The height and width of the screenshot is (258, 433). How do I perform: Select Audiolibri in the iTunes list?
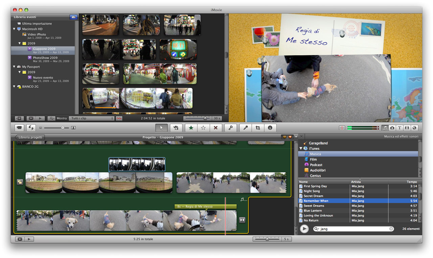(358, 170)
